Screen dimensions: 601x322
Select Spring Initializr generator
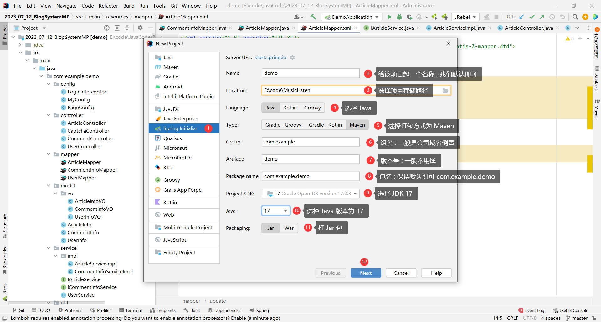click(x=184, y=128)
